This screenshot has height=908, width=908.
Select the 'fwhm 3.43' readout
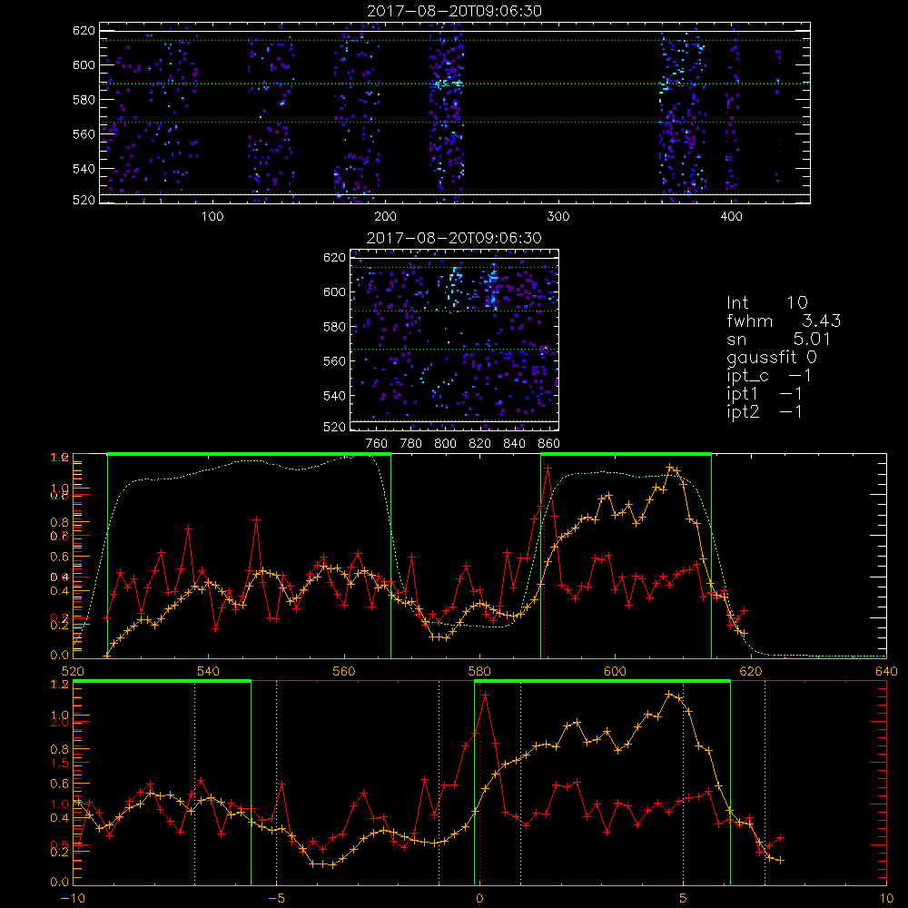784,321
